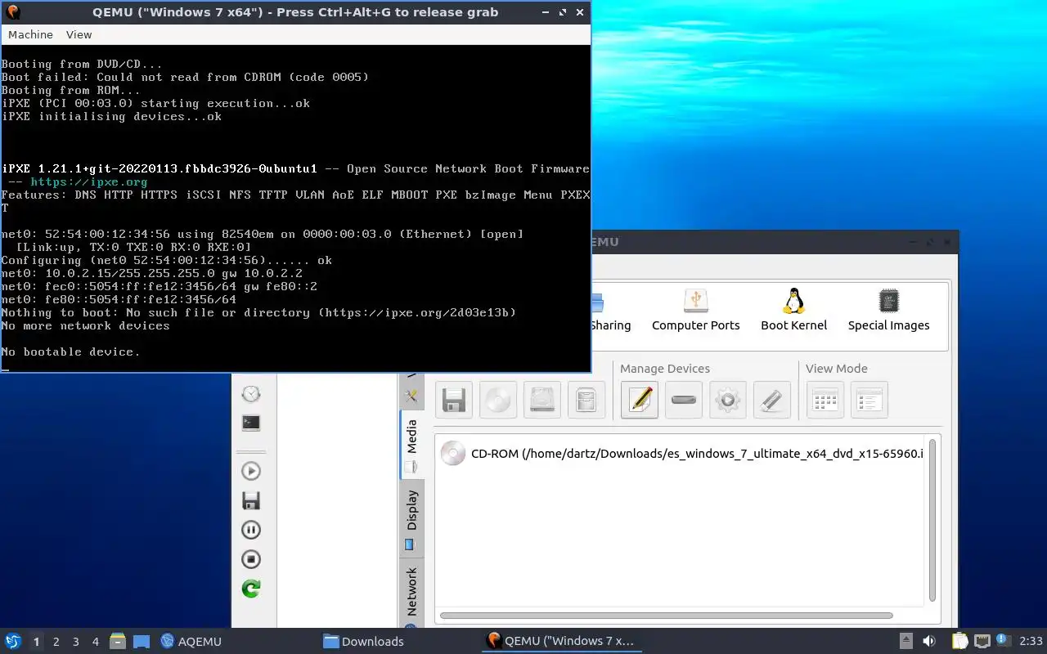Switch to the Network tab in AQEMU
This screenshot has height=654, width=1047.
(x=411, y=593)
